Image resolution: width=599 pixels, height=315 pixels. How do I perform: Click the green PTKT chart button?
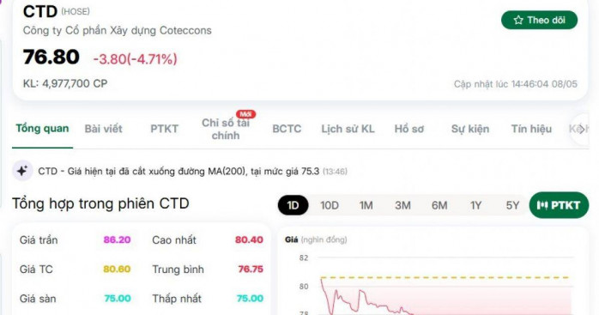tap(559, 205)
